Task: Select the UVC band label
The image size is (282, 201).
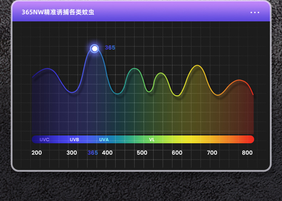Action: (44, 140)
